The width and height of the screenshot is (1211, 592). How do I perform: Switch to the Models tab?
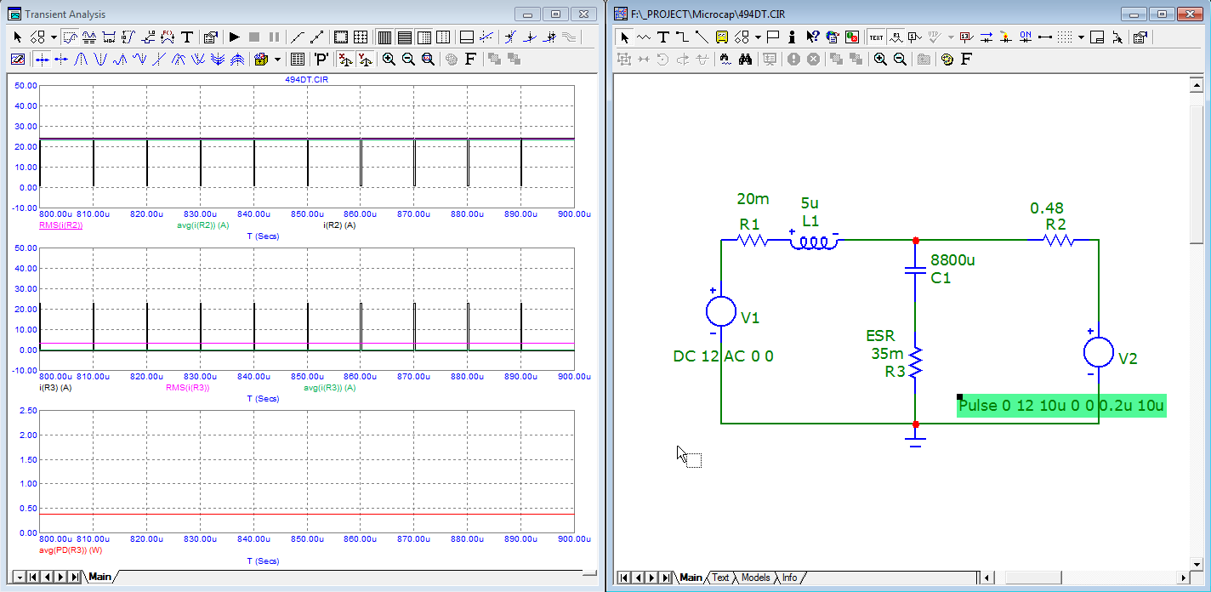pos(755,578)
